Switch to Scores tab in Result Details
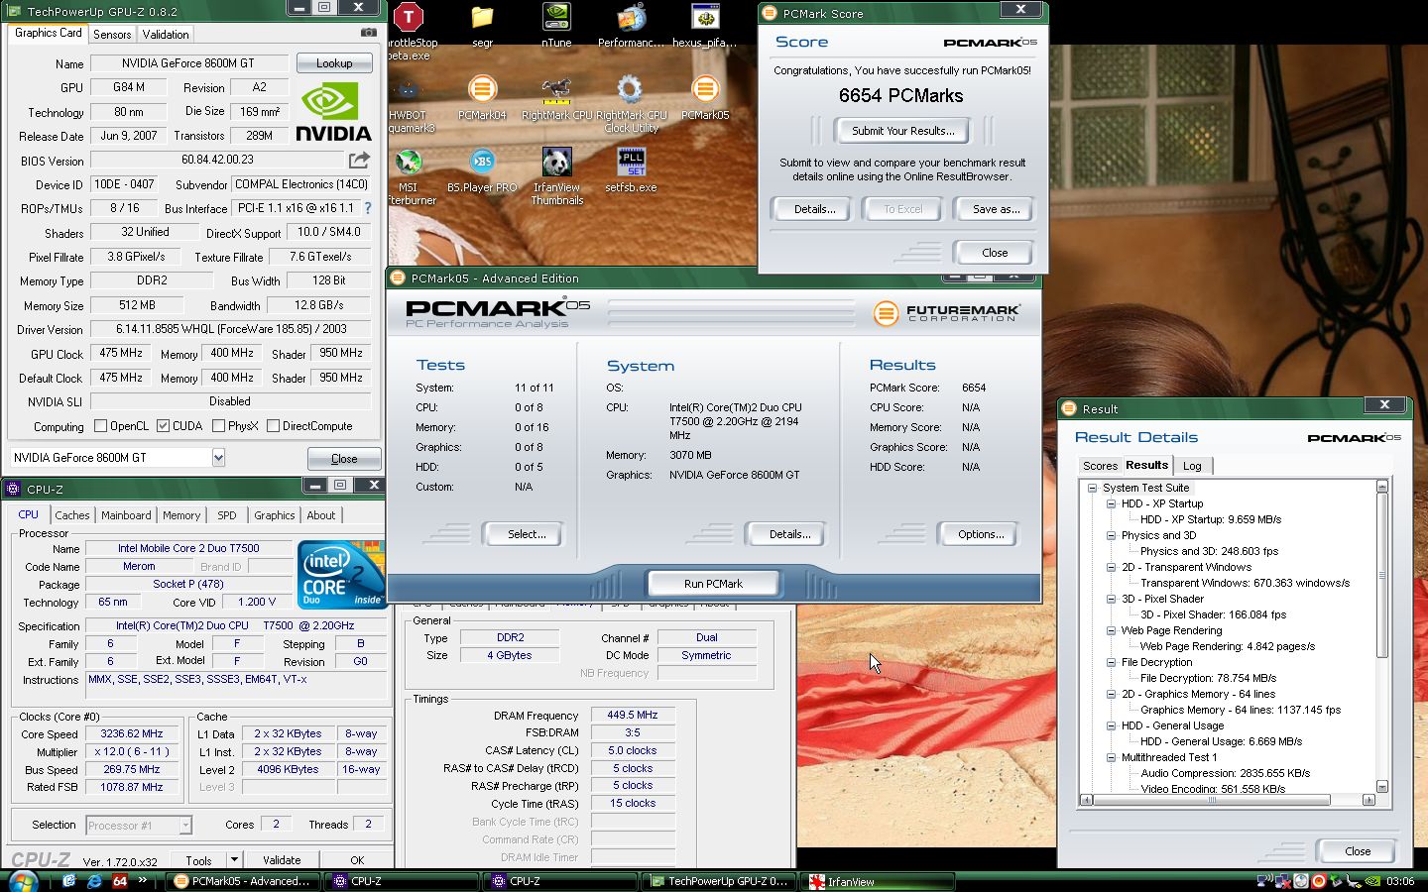This screenshot has height=892, width=1428. [1100, 466]
